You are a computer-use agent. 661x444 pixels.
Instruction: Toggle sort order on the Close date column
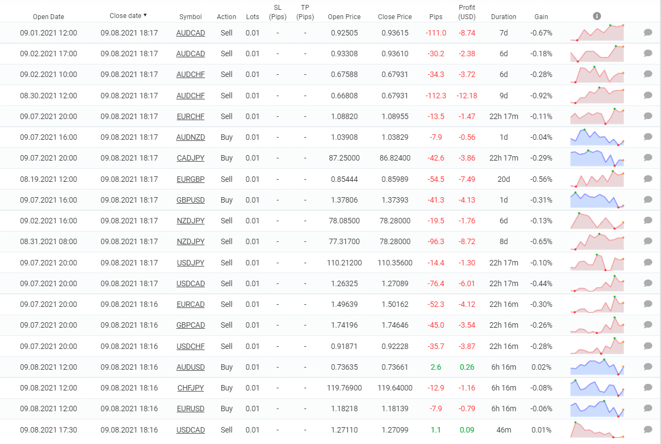[x=128, y=16]
